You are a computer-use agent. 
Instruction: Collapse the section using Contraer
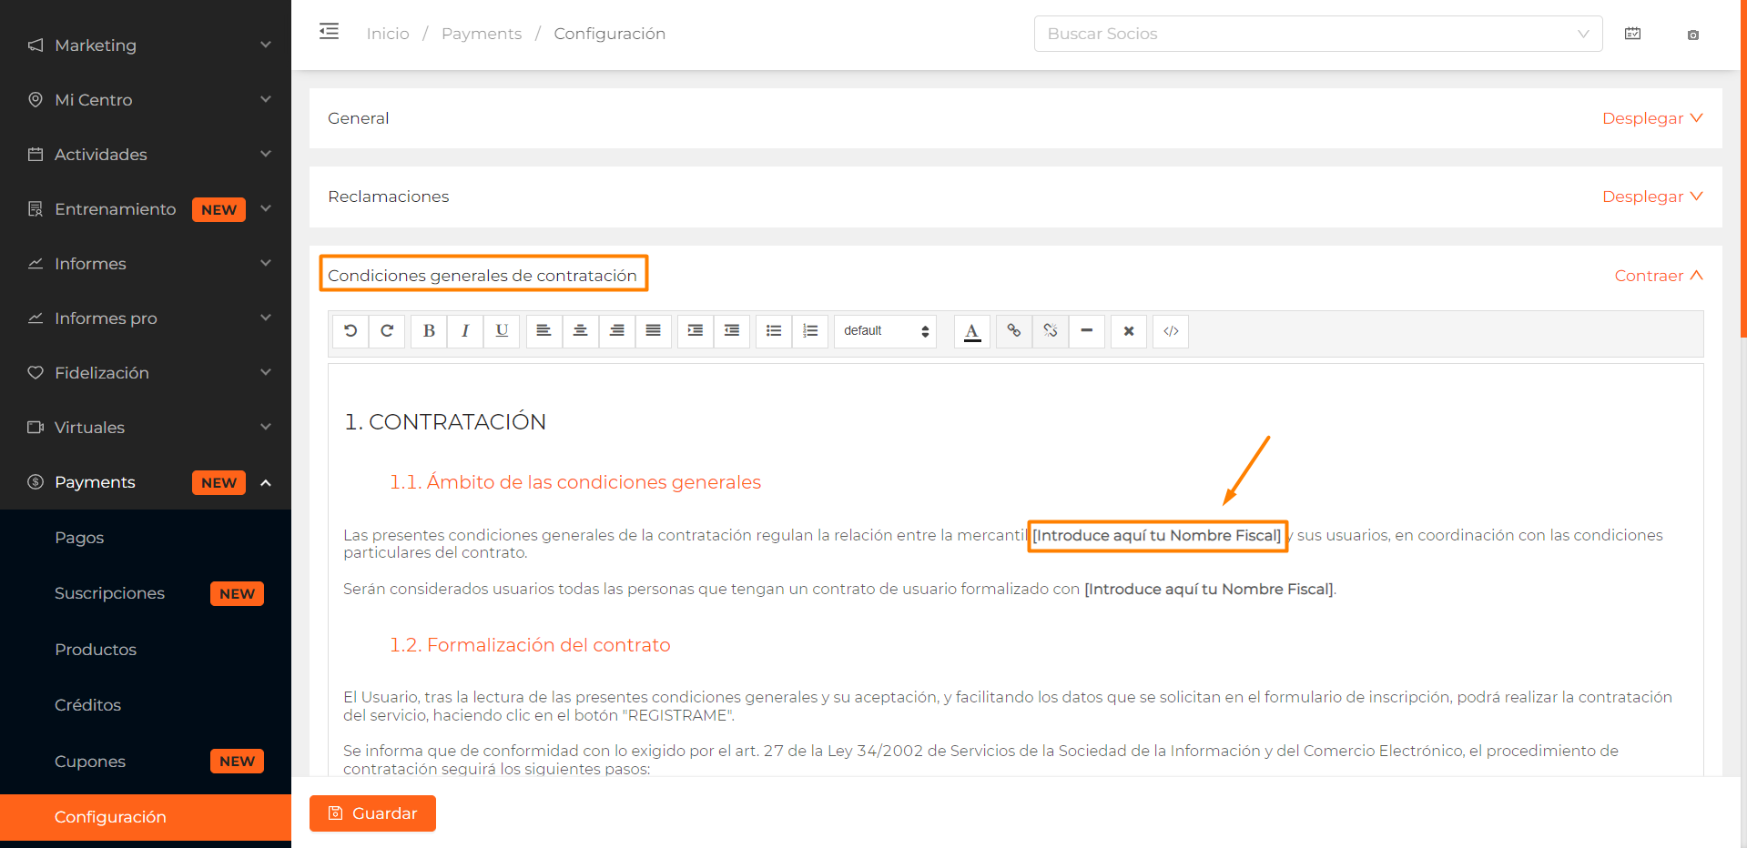click(x=1659, y=276)
